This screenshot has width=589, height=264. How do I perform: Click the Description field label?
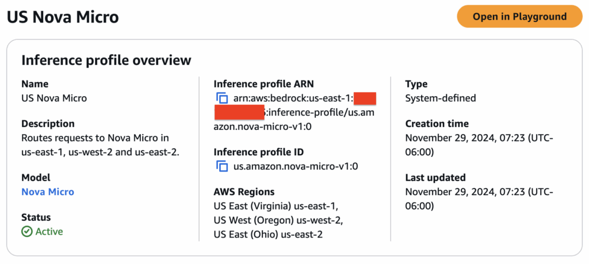tap(48, 124)
